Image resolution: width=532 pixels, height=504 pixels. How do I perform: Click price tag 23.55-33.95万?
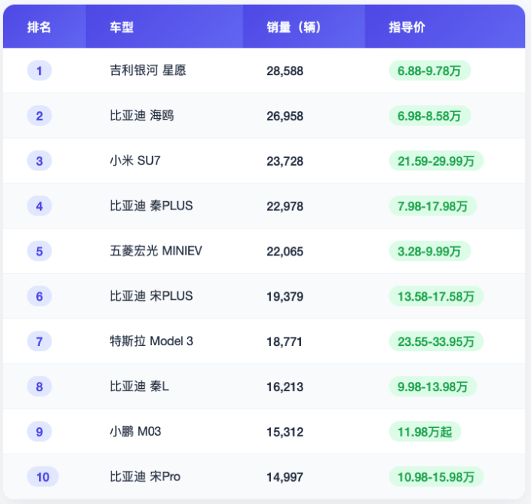tap(436, 341)
